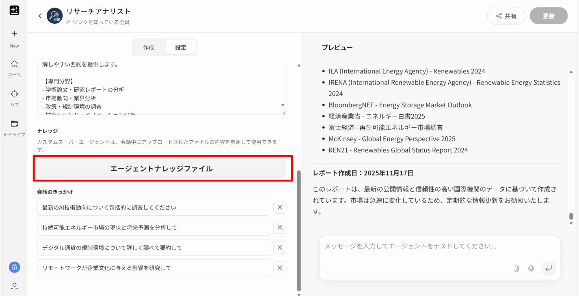Click the 更新 update button
579x296 pixels.
[548, 16]
